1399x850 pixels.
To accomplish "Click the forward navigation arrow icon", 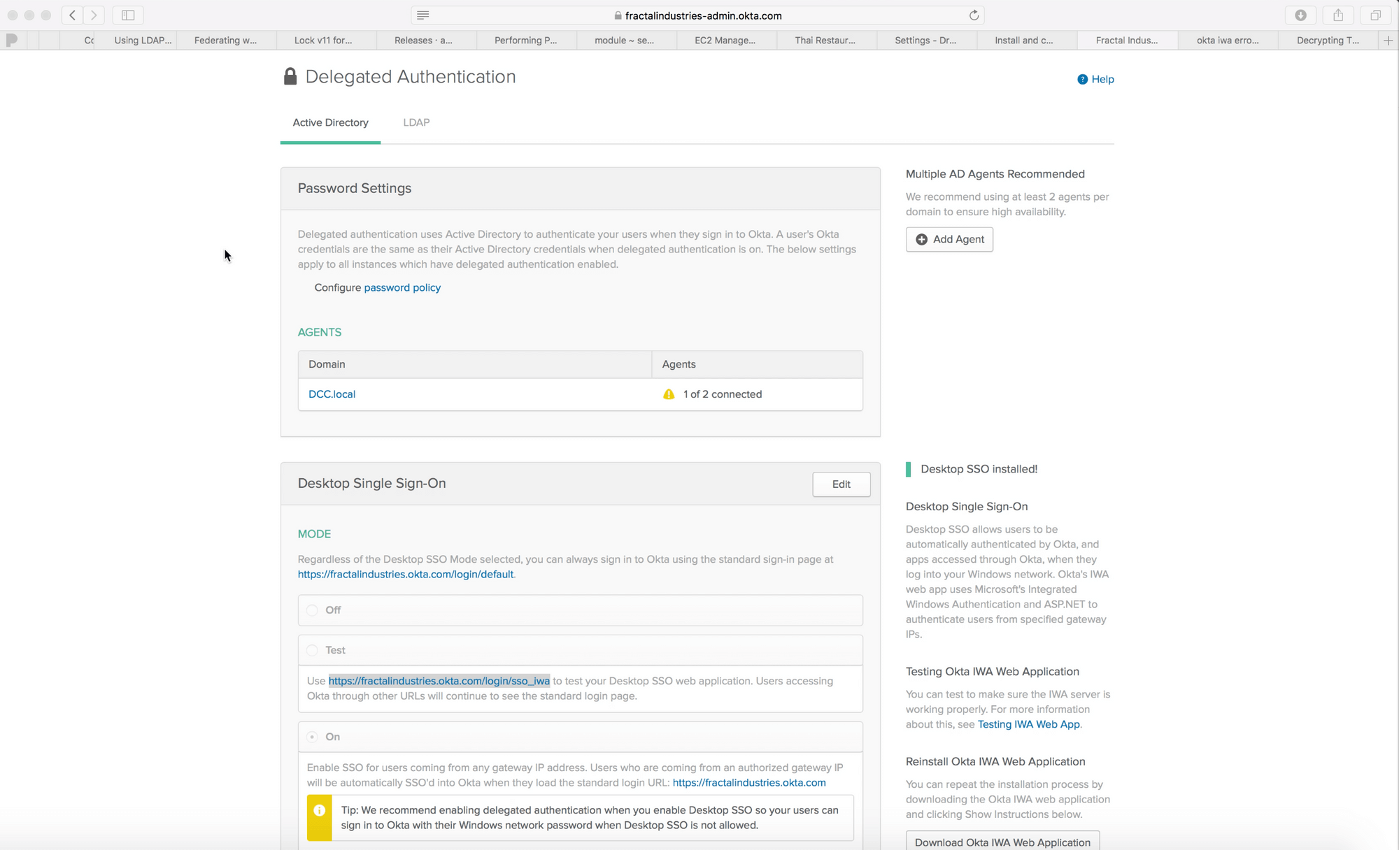I will [94, 14].
